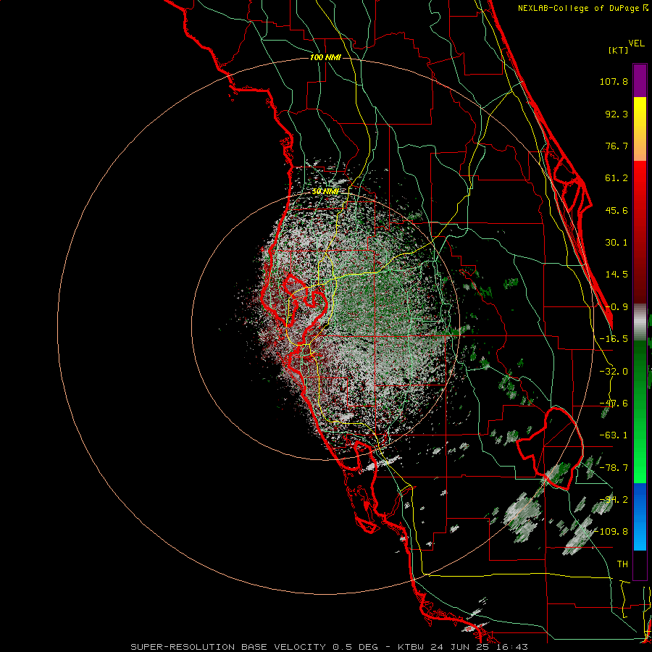This screenshot has height=652, width=652.
Task: Click the TH label on the legend
Action: [622, 564]
